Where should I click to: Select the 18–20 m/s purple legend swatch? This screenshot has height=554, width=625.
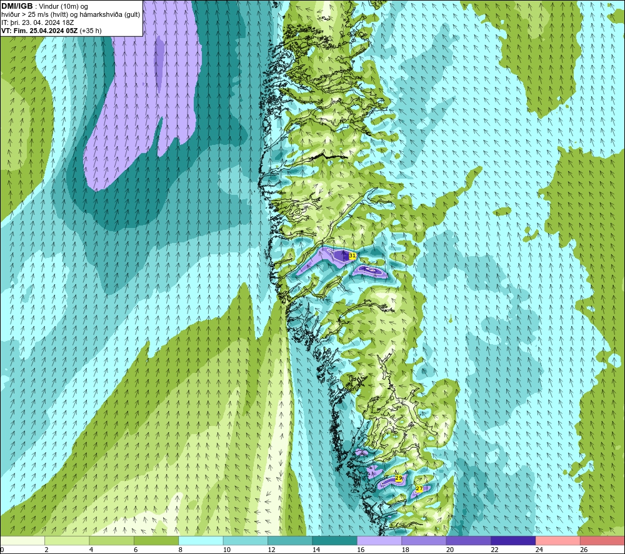(424, 540)
